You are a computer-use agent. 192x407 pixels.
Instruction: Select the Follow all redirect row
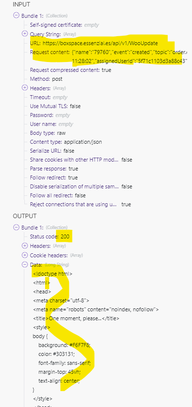click(58, 195)
